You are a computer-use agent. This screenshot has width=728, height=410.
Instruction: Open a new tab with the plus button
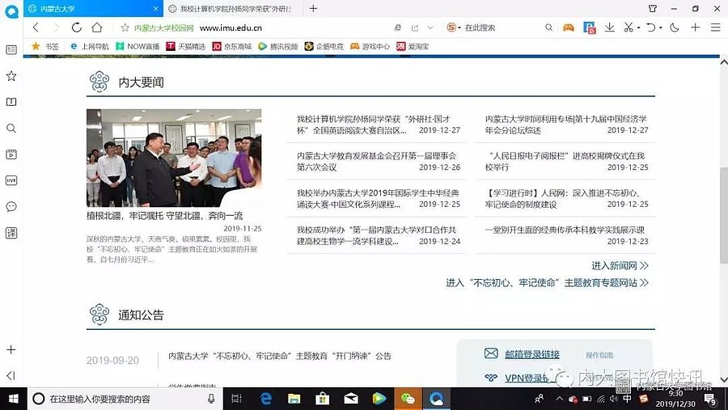(x=313, y=8)
